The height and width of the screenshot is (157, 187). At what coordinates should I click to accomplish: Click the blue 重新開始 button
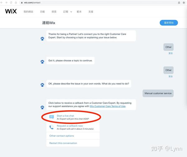[169, 23]
